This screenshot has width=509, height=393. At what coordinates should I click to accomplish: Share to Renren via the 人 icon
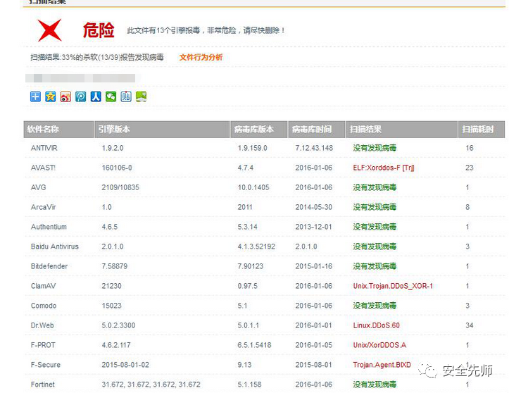96,96
